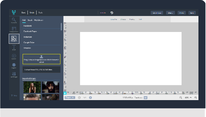Add a new page with plus icon
This screenshot has height=117, width=206.
[90, 98]
